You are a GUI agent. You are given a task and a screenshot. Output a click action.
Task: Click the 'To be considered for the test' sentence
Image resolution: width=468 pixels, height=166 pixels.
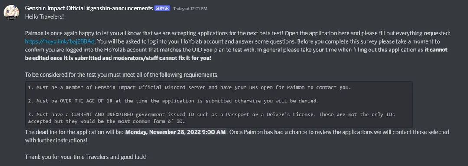coord(122,75)
